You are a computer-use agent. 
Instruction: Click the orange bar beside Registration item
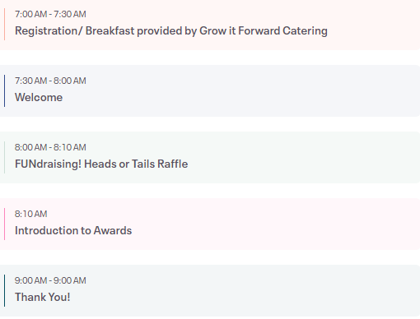click(4, 24)
